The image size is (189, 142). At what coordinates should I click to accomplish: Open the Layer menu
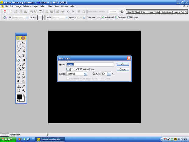[x=35, y=6]
